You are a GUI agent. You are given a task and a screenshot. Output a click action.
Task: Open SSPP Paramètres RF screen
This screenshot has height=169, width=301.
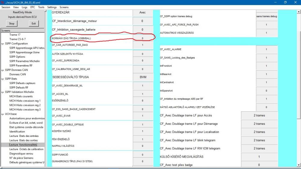(21, 65)
